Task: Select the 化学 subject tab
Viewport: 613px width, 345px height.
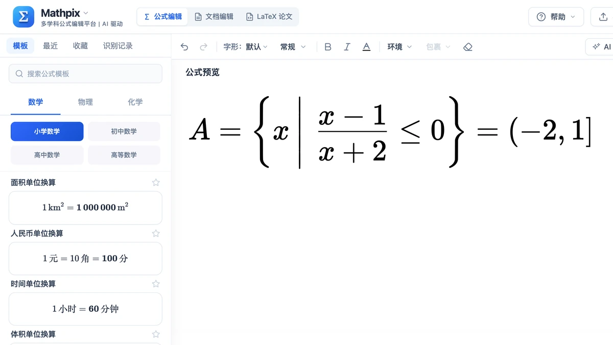Action: click(135, 102)
